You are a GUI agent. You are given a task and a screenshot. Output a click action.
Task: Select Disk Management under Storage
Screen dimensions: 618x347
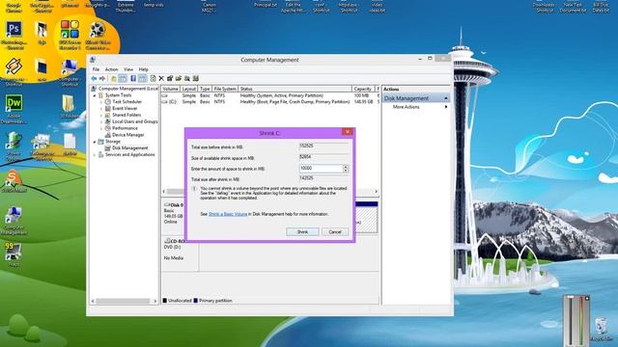(x=130, y=147)
